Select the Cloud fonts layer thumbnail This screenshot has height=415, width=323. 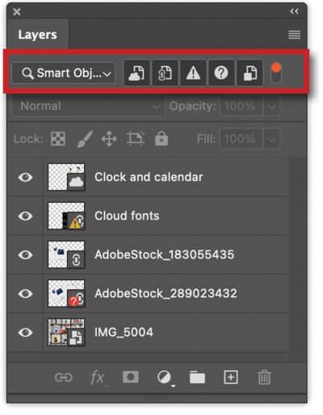[66, 216]
